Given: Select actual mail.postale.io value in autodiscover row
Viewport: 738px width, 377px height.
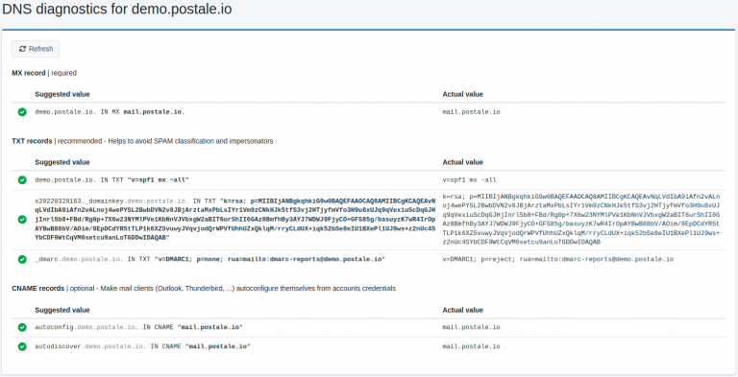Looking at the screenshot, I should point(471,346).
